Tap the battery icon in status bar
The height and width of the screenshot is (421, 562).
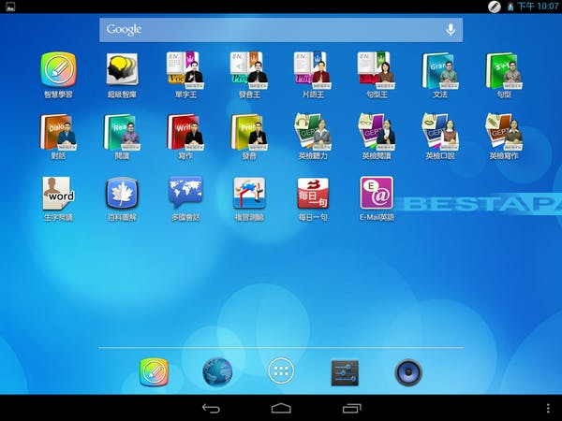[510, 7]
